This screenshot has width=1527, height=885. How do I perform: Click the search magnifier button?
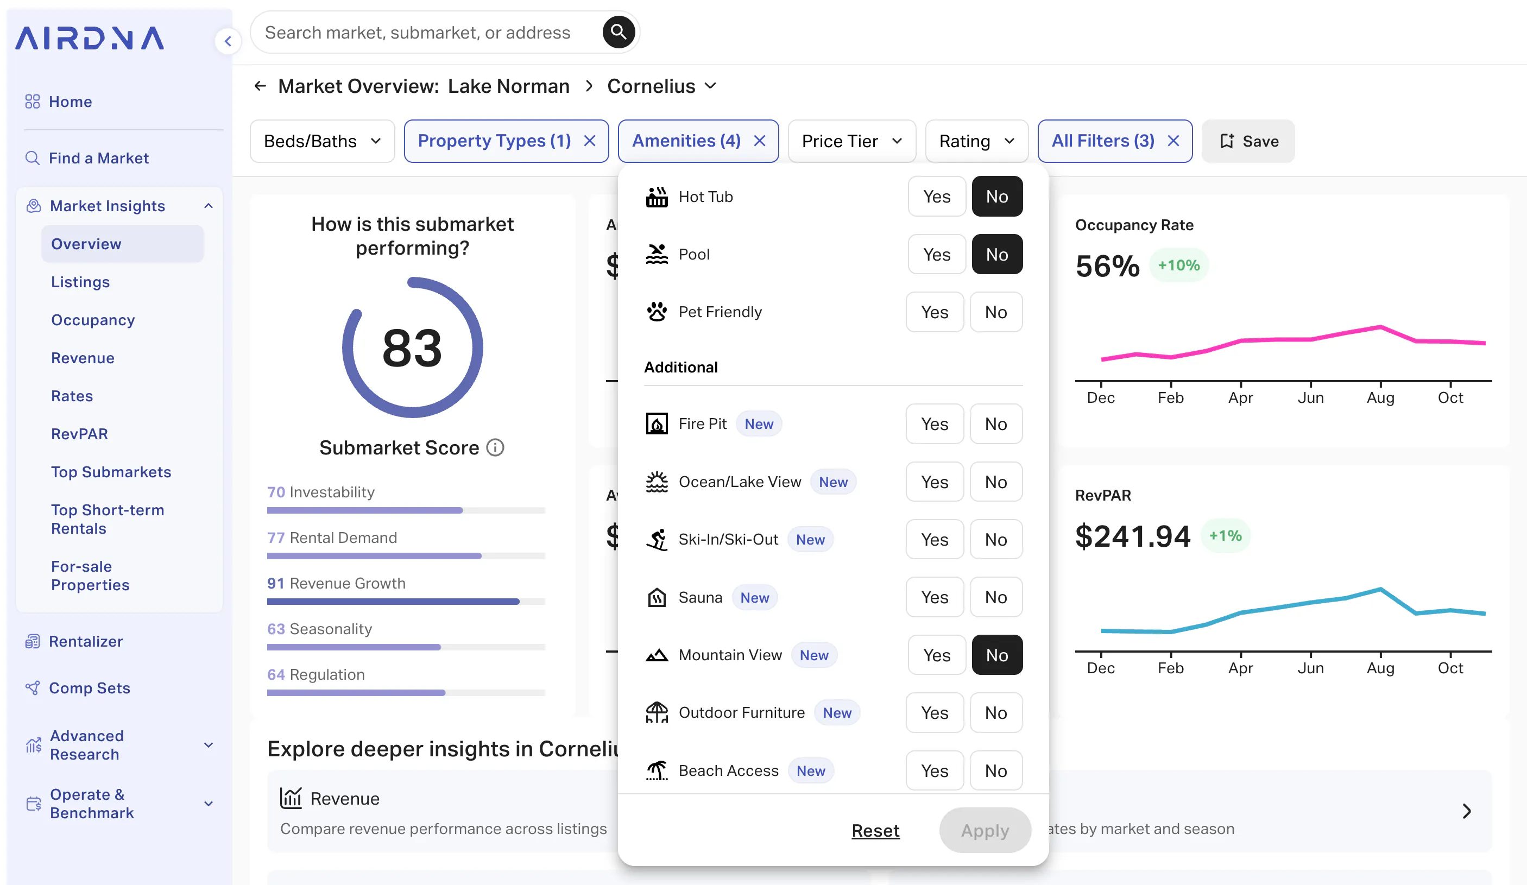pos(618,32)
